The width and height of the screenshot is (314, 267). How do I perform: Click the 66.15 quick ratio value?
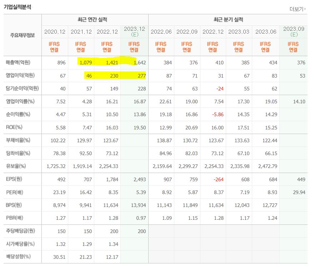coord(271,153)
